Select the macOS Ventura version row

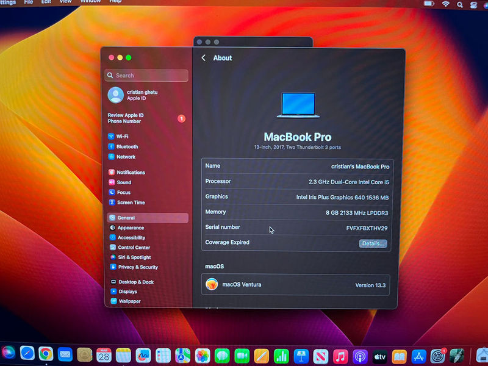(295, 285)
